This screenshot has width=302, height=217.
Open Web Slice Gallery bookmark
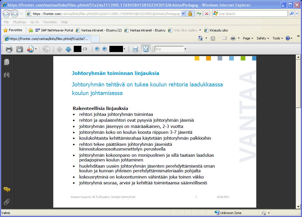[x=183, y=30]
